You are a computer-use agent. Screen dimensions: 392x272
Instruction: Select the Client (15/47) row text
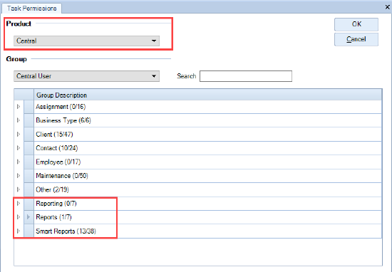(54, 135)
